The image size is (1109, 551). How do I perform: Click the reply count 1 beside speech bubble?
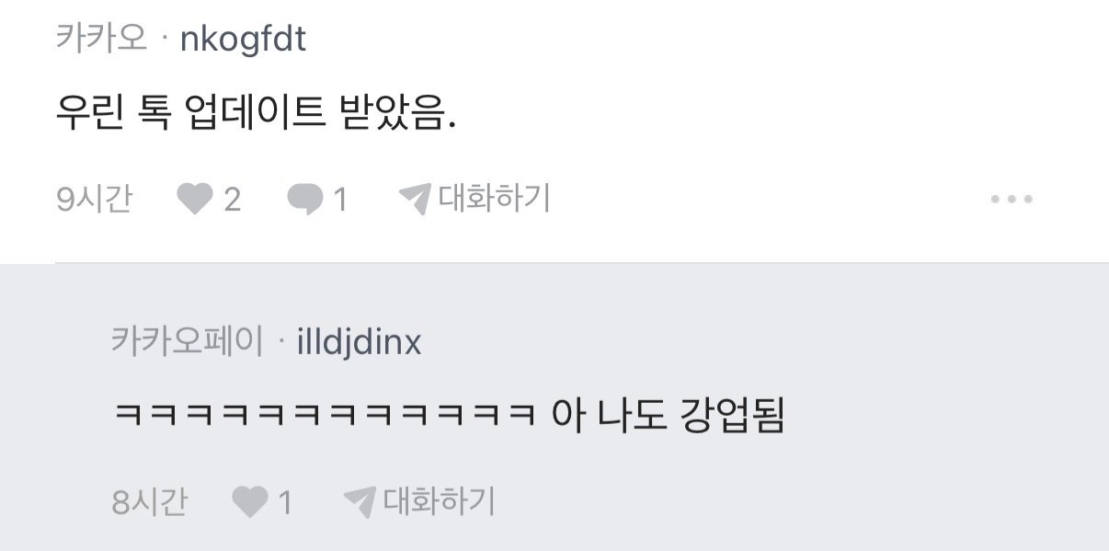[340, 199]
